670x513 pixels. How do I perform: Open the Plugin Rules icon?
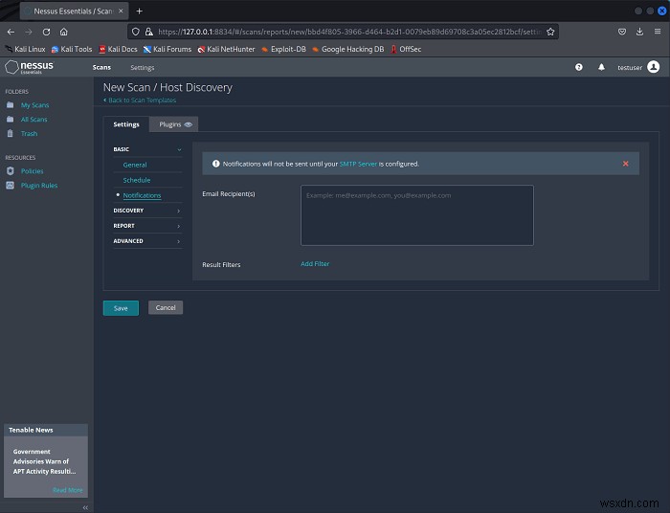pos(11,185)
